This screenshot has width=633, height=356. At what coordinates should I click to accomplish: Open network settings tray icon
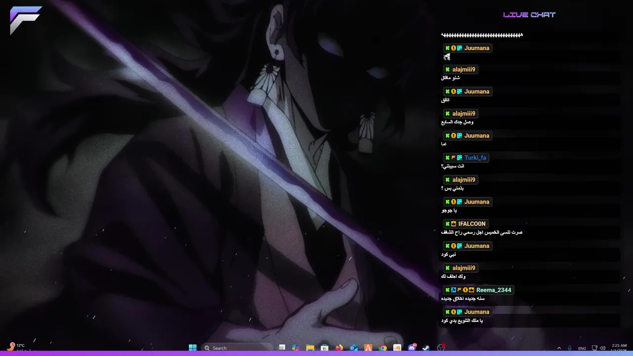[x=595, y=348]
